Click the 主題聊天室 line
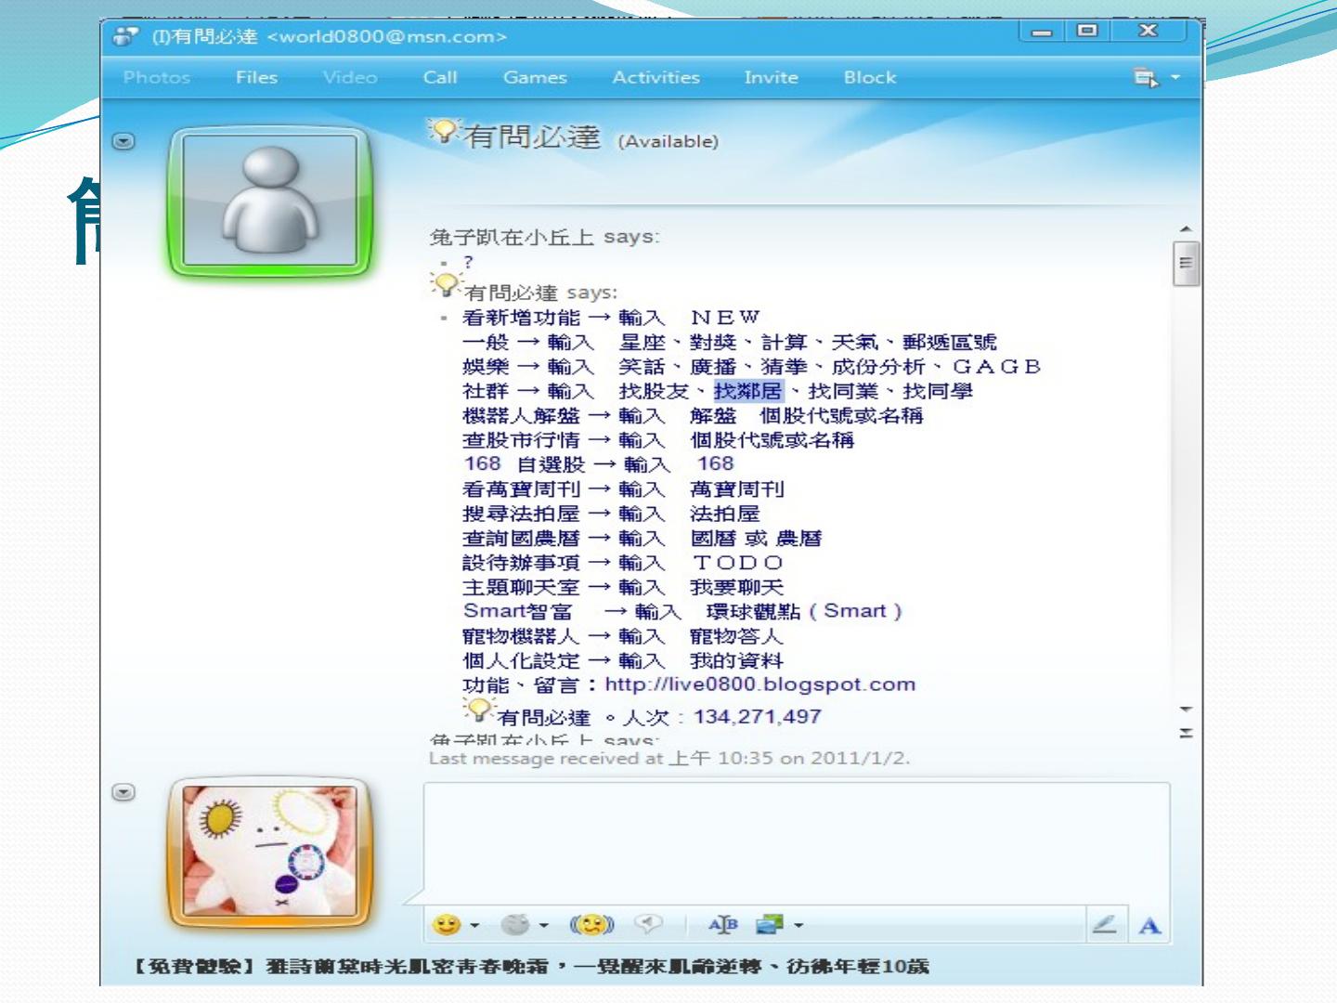The image size is (1337, 1003). 623,587
